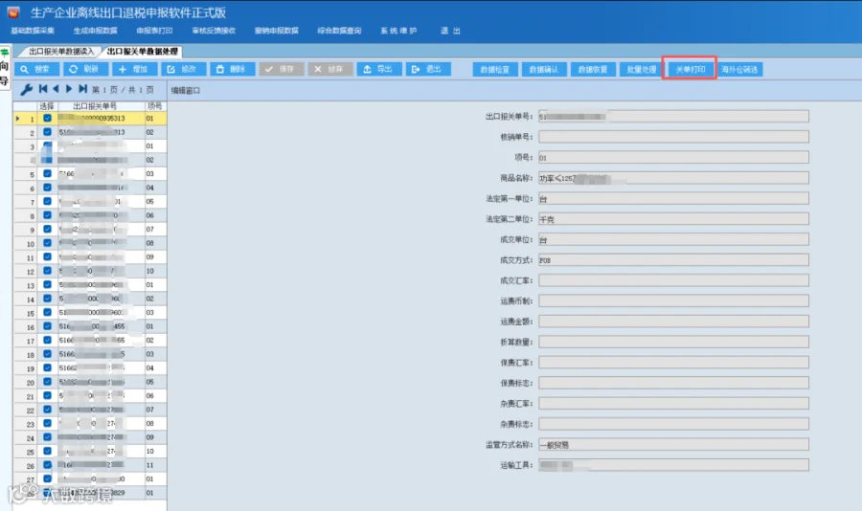Click the 出口报关单号 column header

(95, 106)
